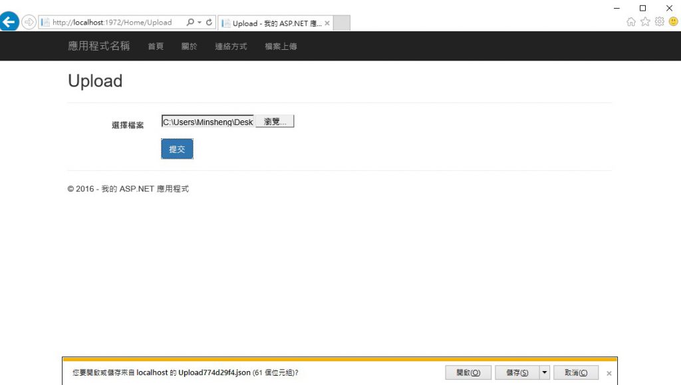The image size is (681, 385).
Task: Go to 首頁 in the navigation bar
Action: coord(156,47)
